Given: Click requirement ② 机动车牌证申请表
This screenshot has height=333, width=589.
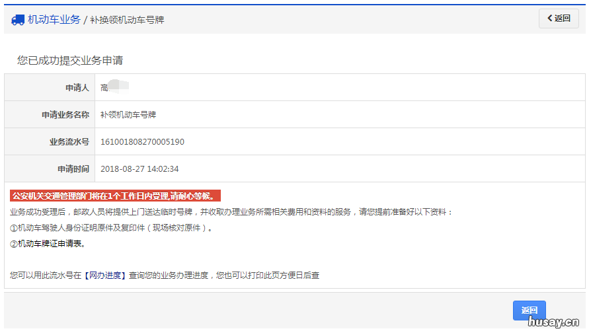Looking at the screenshot, I should (48, 244).
